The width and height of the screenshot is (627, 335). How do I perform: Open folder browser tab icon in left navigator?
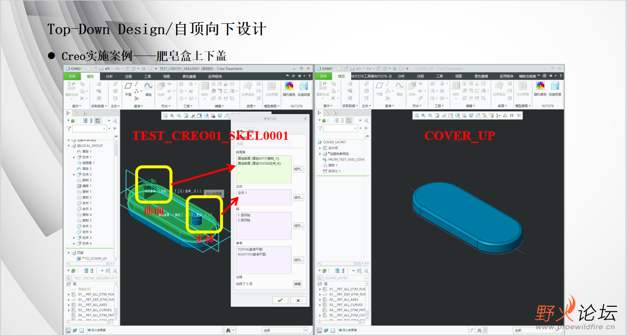pos(76,113)
